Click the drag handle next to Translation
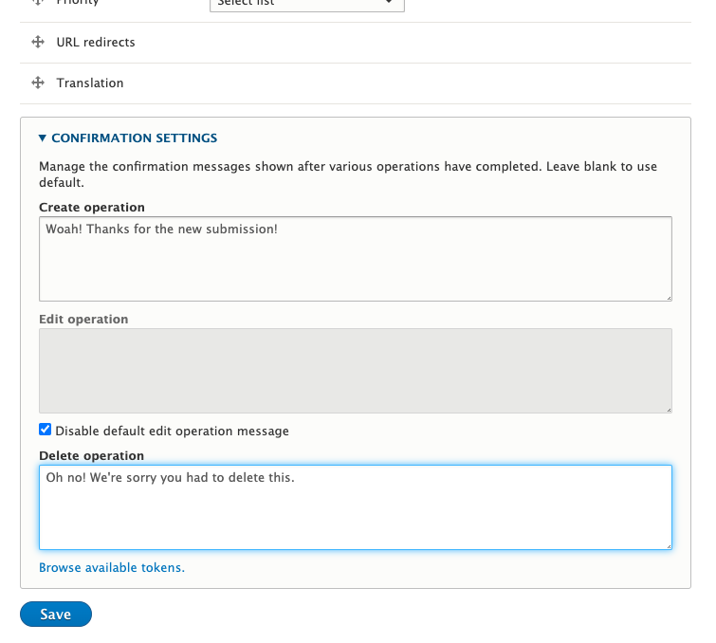 coord(38,83)
